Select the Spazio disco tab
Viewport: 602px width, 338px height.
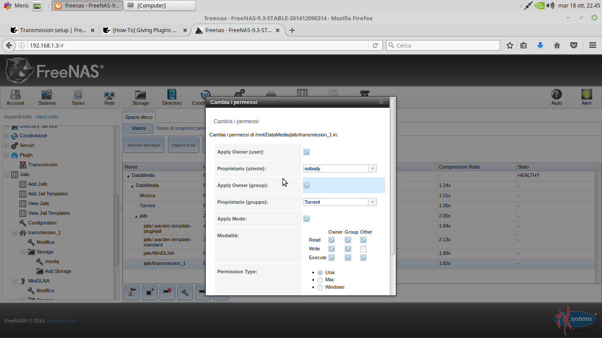click(139, 117)
